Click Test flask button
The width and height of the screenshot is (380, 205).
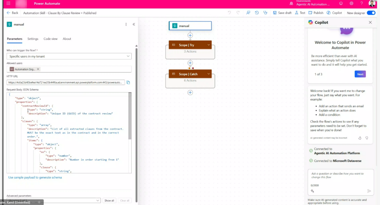[x=300, y=13]
